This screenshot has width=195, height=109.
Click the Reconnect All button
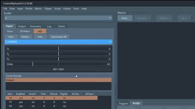pyautogui.click(x=59, y=37)
